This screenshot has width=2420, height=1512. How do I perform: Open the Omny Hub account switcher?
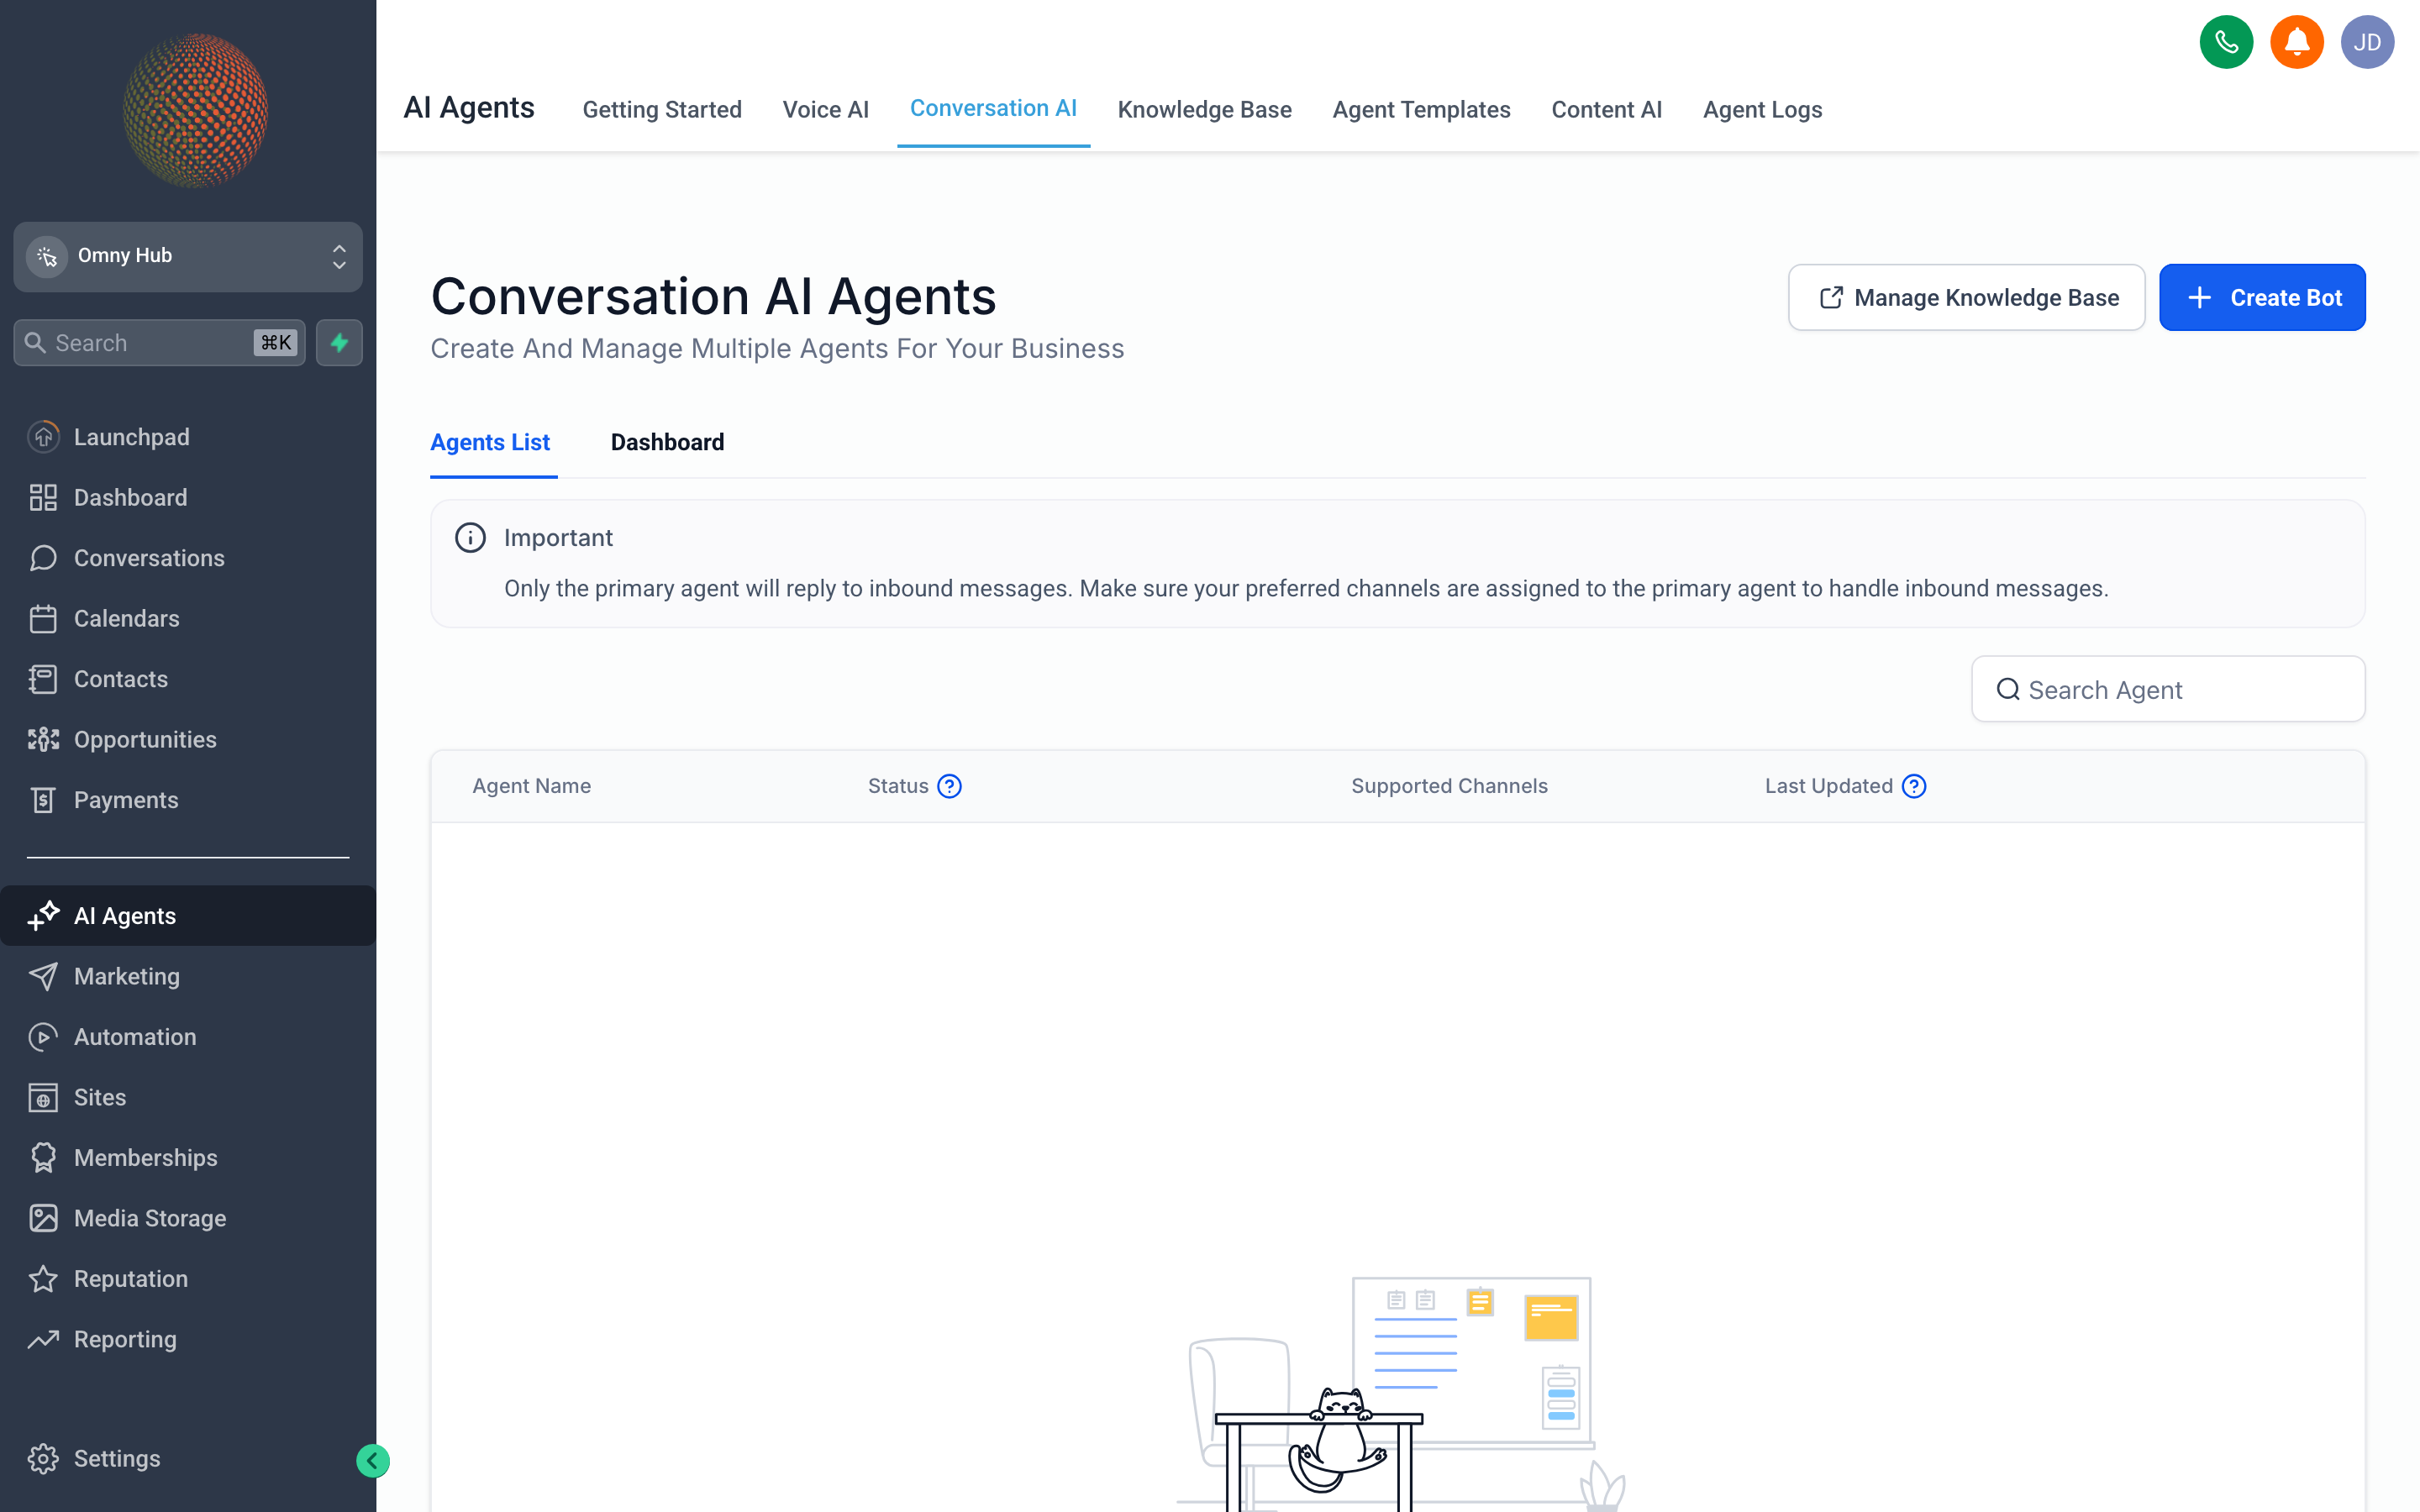click(188, 256)
